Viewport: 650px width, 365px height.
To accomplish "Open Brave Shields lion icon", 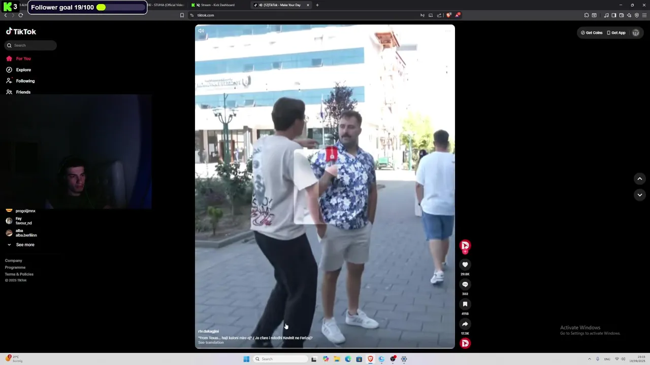I will (448, 15).
